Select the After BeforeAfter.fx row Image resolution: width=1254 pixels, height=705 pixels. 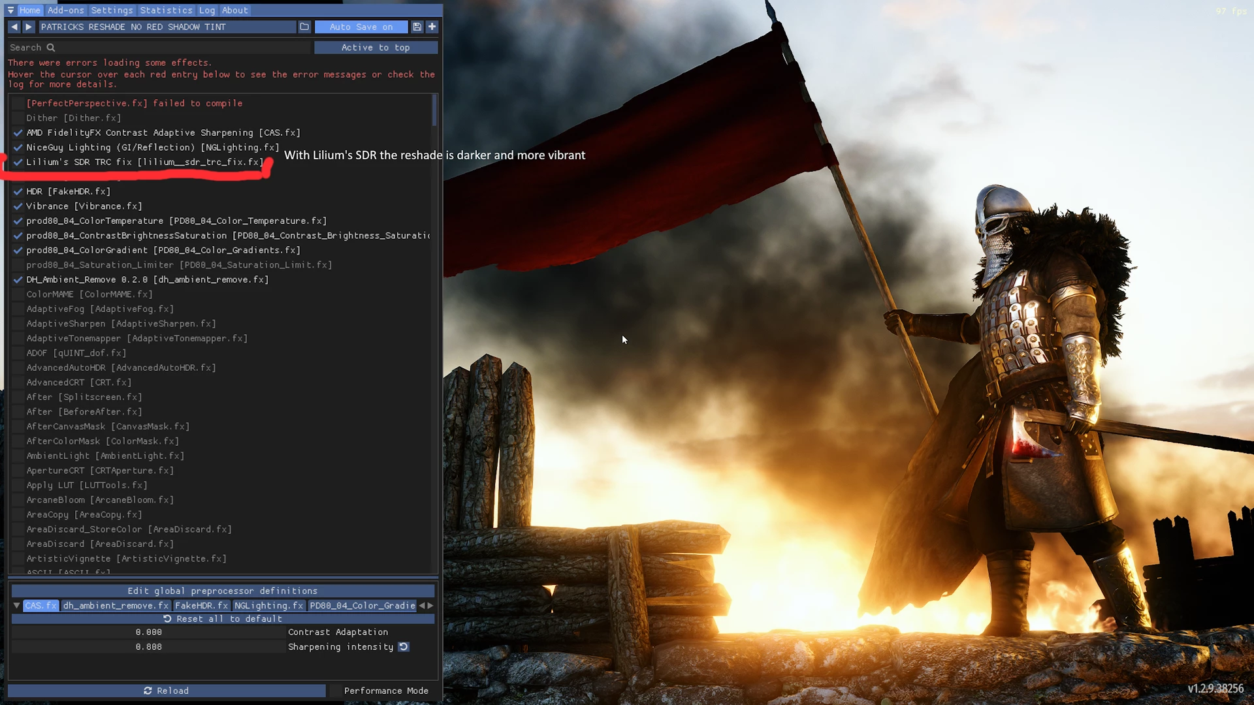(x=84, y=412)
